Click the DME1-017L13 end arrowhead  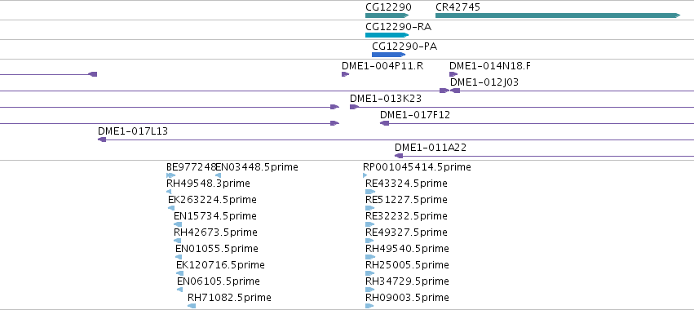[x=102, y=139]
